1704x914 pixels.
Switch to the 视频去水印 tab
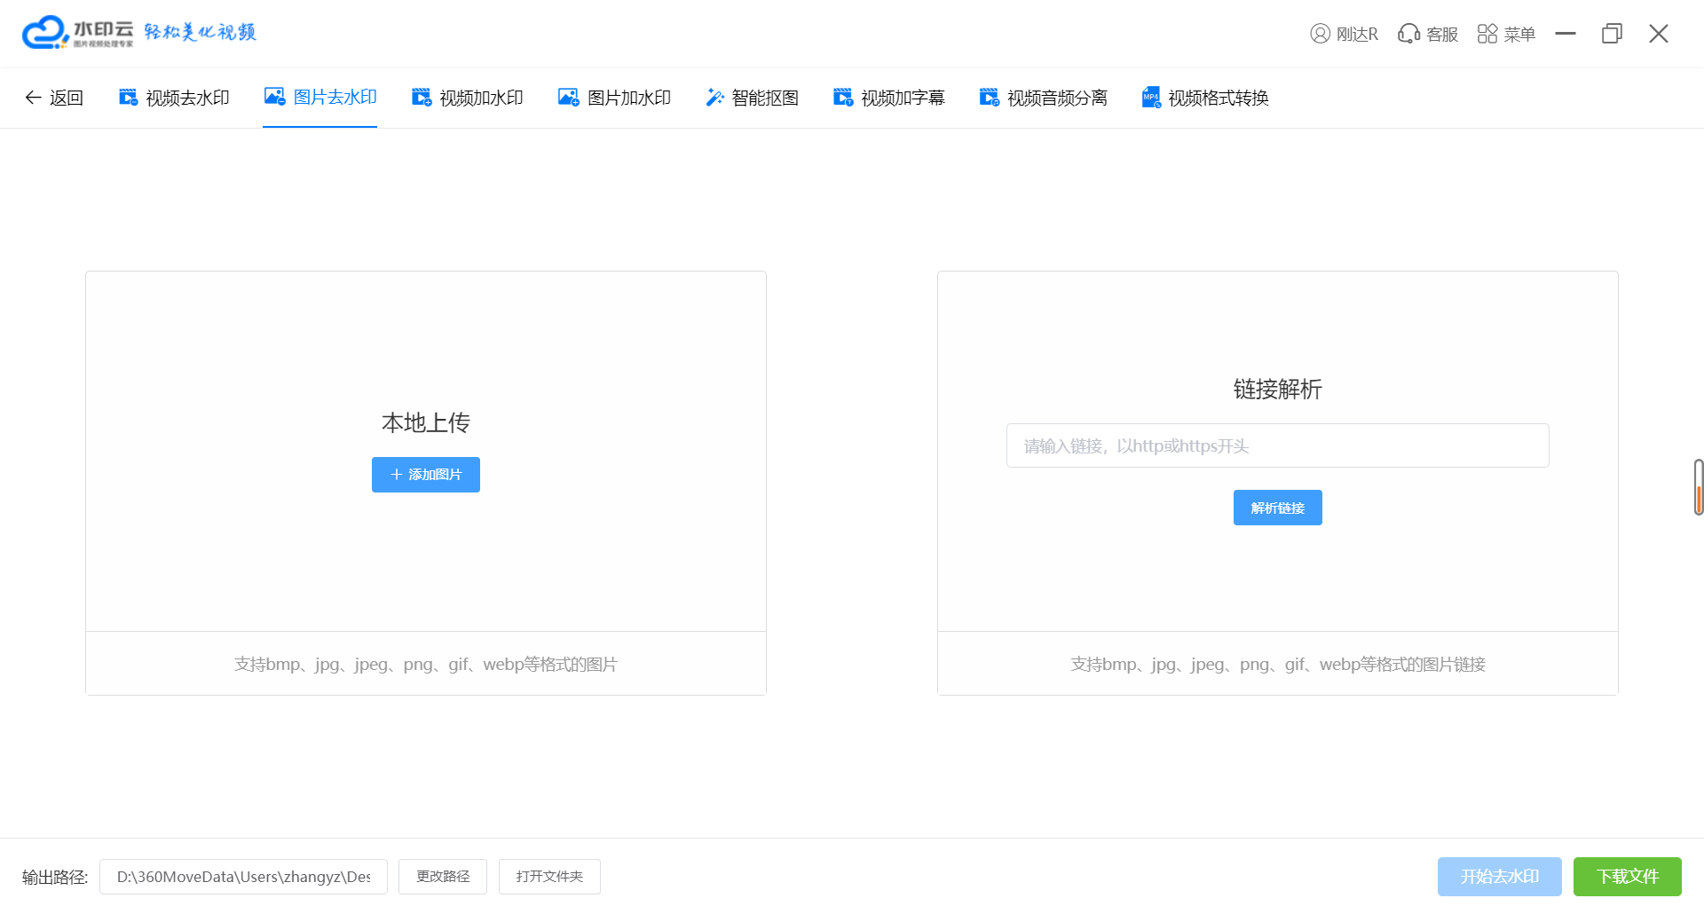174,98
